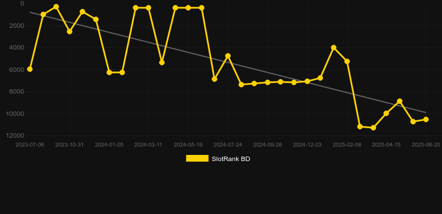The height and width of the screenshot is (214, 442).
Task: Select the last data point at 2025-06-20
Action: click(x=426, y=119)
